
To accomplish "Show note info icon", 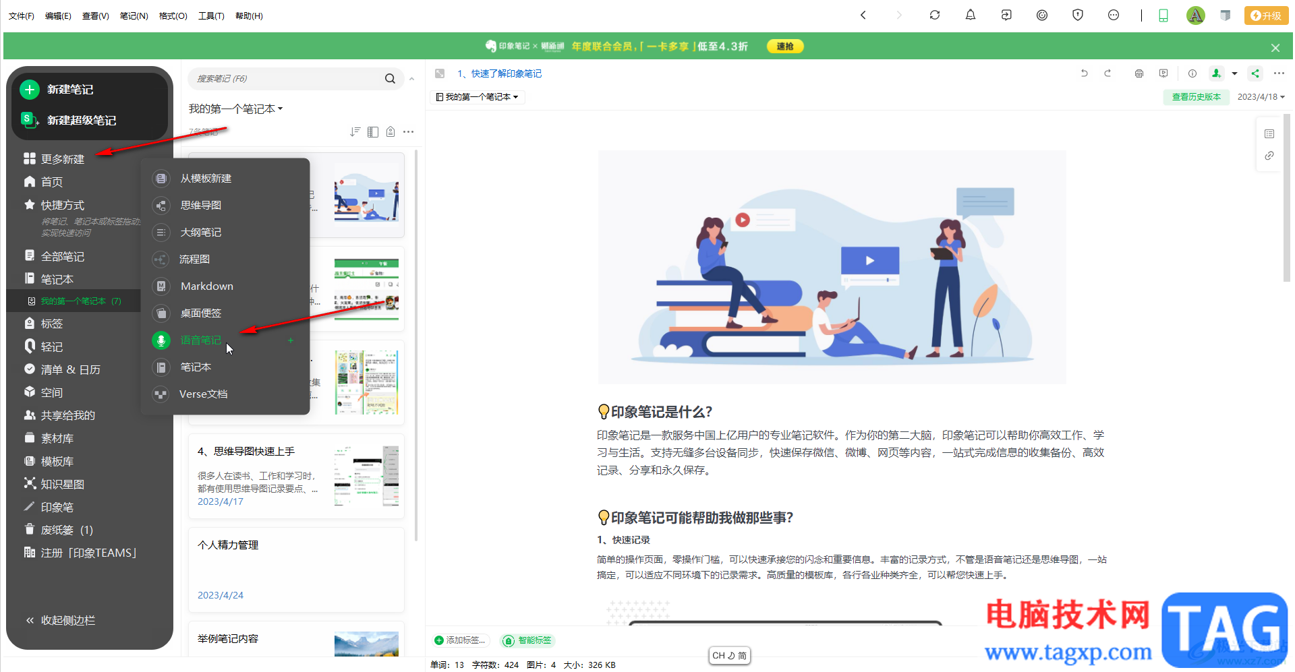I will click(1192, 73).
